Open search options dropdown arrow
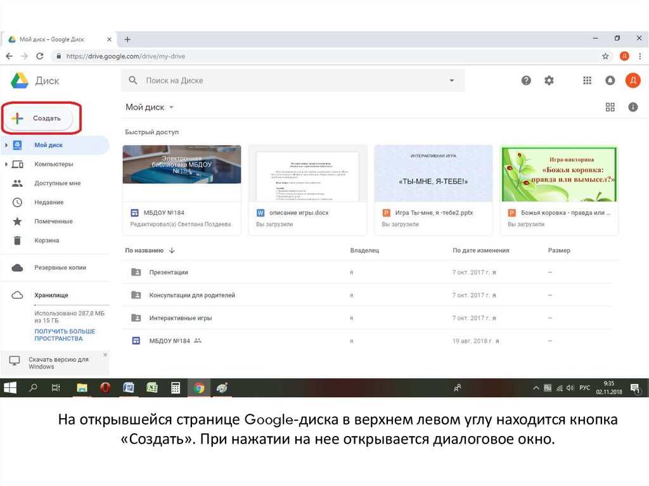649x486 pixels. [451, 80]
